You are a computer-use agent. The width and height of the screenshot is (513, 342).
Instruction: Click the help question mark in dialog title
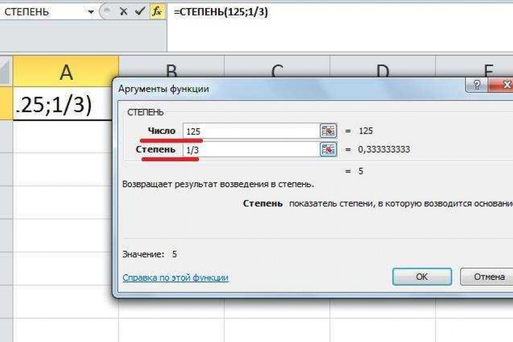coord(476,87)
